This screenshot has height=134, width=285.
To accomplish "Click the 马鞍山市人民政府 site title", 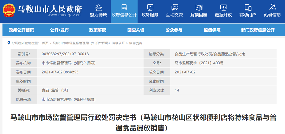I will pyautogui.click(x=50, y=9).
